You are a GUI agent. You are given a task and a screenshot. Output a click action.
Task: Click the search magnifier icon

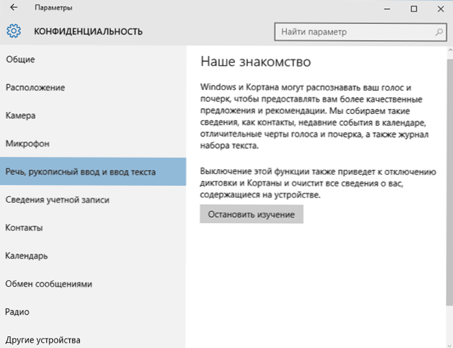[x=439, y=32]
